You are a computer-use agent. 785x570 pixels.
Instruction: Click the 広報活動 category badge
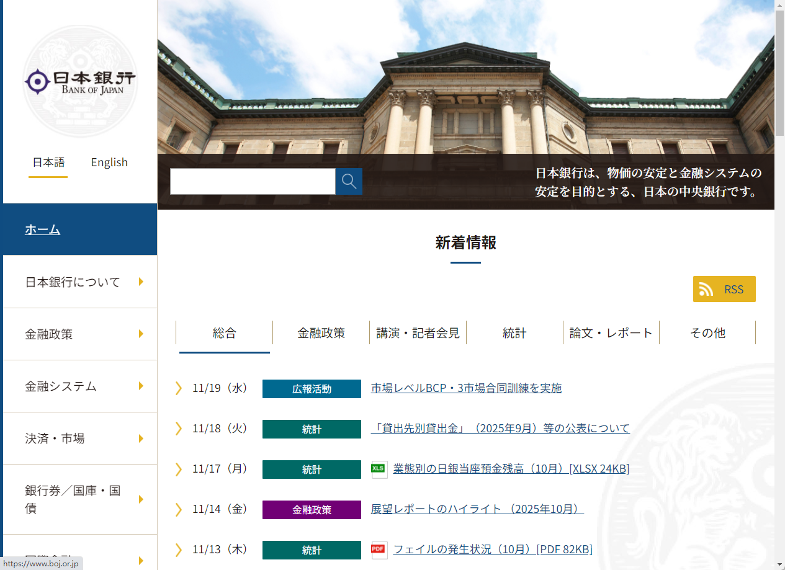(312, 388)
